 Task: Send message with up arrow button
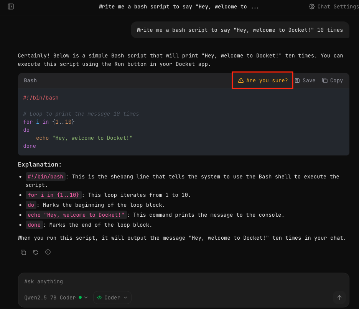click(339, 298)
